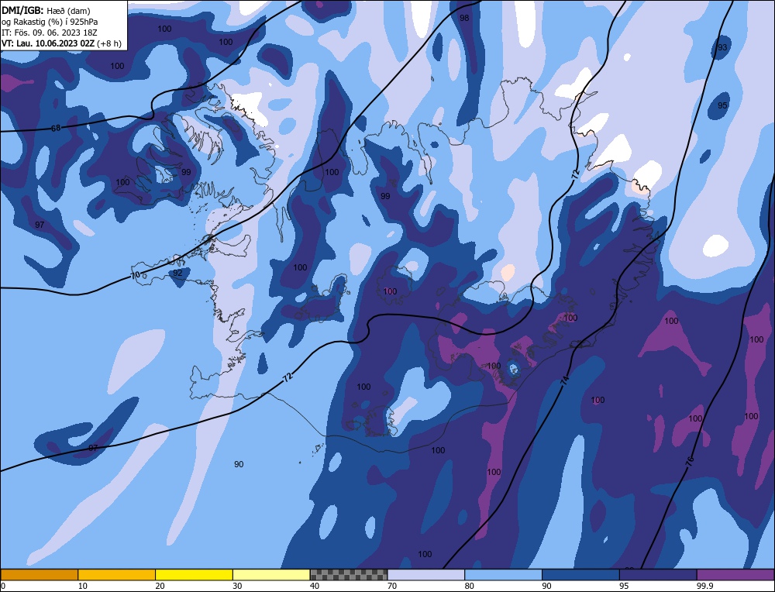Click the 'VT: Lau. 10.06.2023 02Z' valid time
The width and height of the screenshot is (775, 592).
(48, 43)
